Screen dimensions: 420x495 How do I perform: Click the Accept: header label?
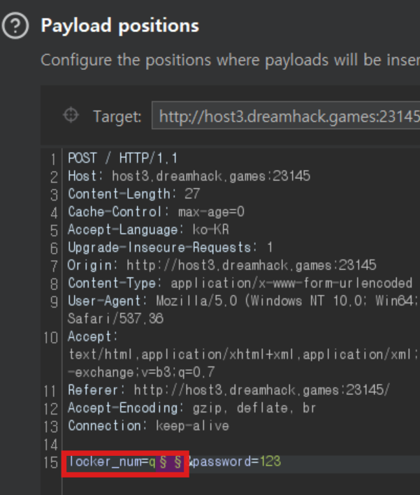tap(93, 336)
